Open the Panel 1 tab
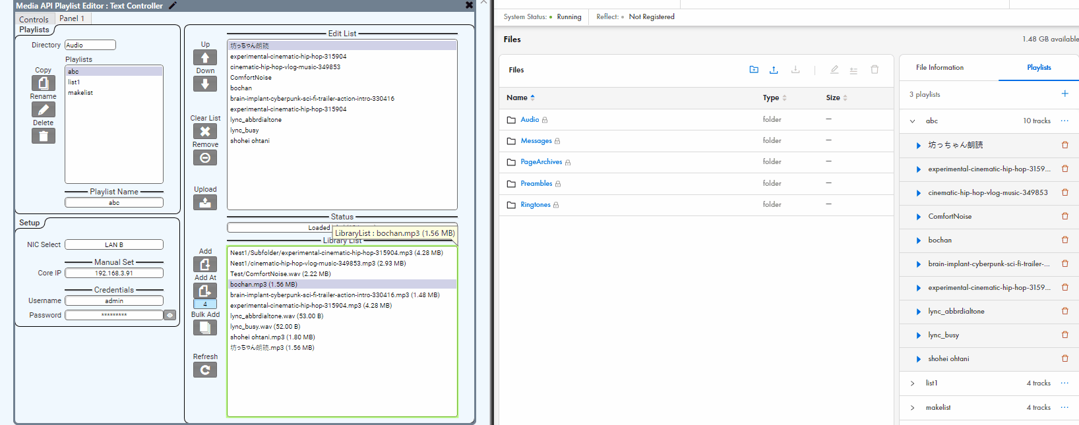 [72, 18]
